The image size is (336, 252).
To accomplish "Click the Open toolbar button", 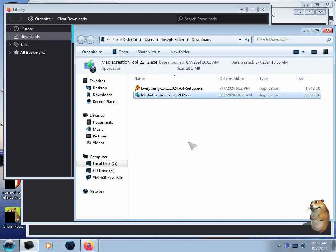I will click(x=120, y=52).
